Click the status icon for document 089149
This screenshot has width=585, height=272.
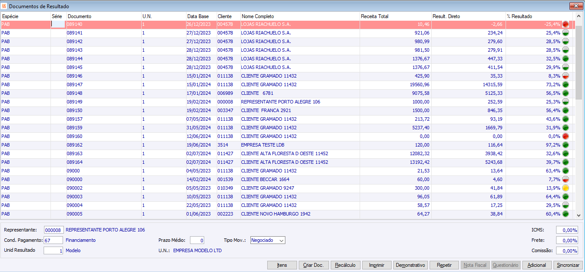(566, 102)
